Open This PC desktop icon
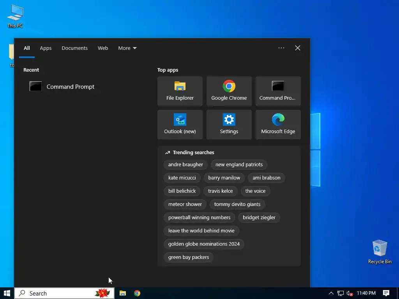 [15, 16]
